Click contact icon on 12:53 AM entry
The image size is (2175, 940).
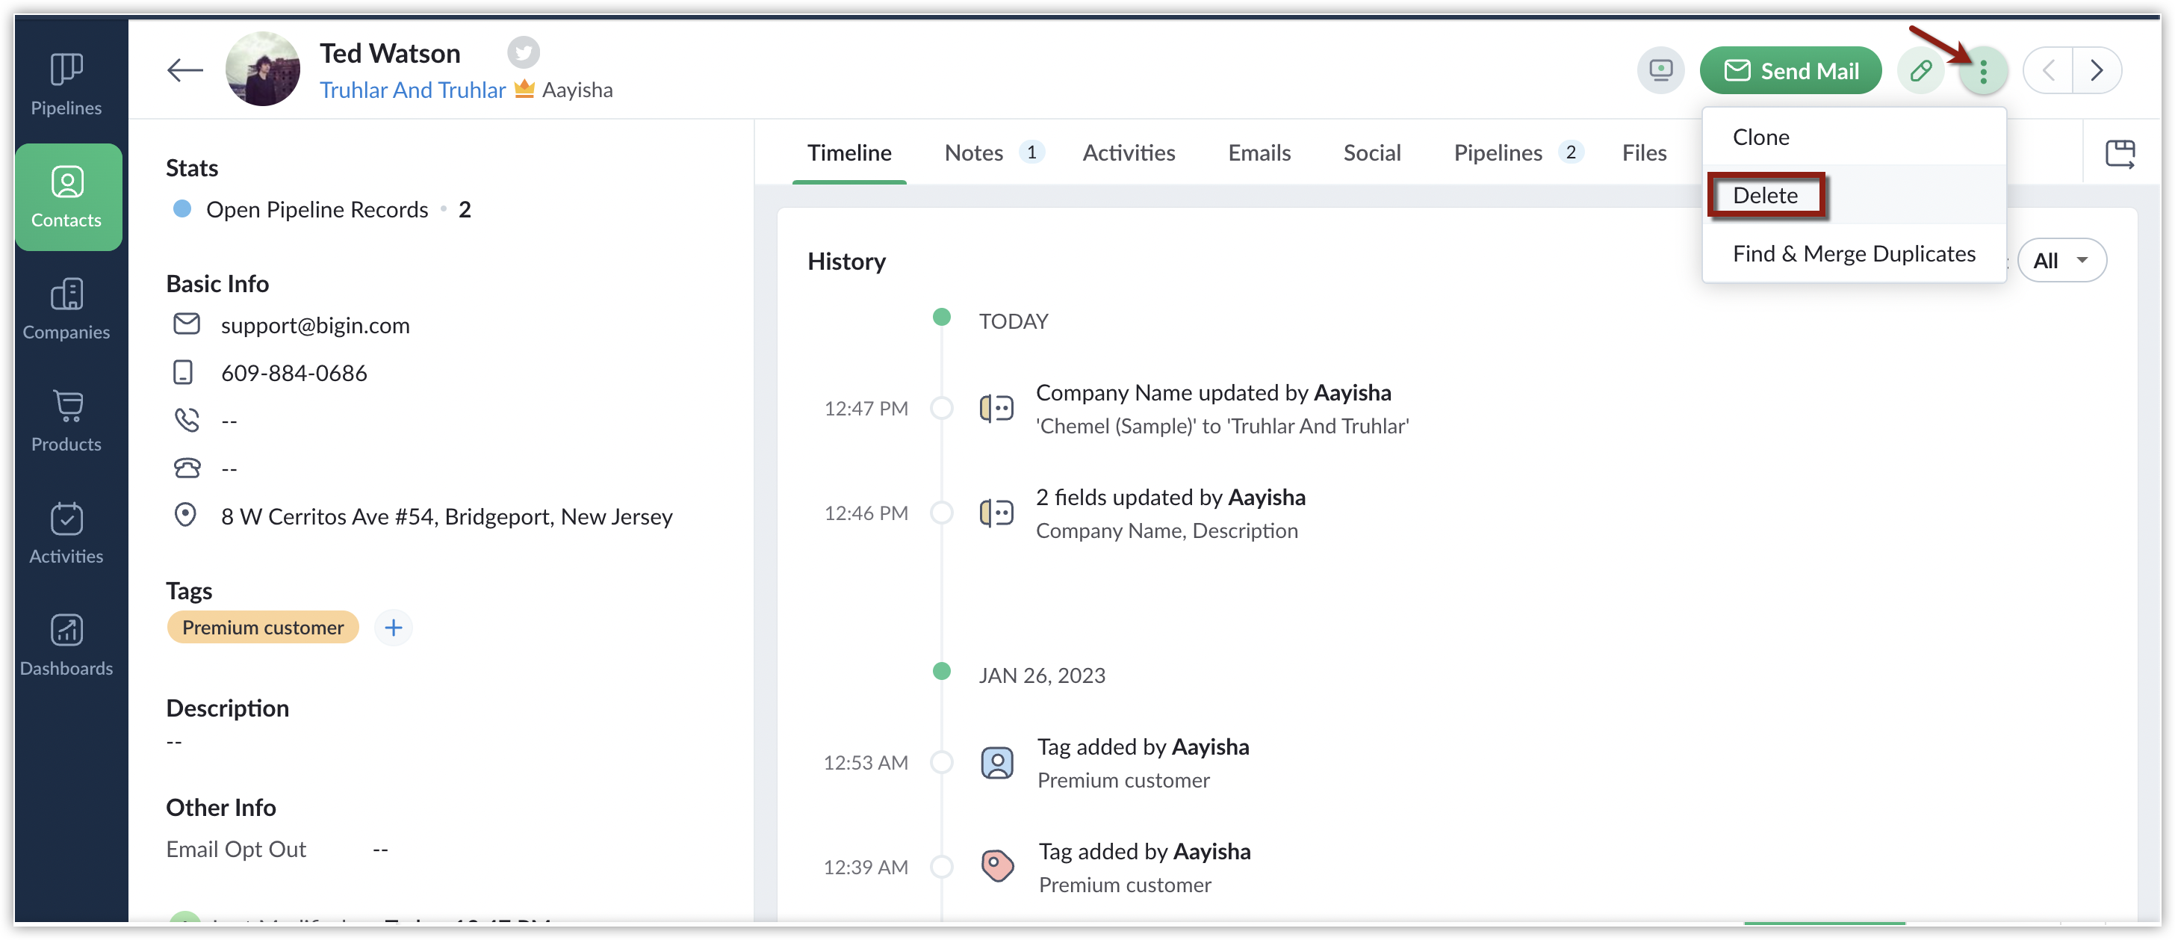996,763
